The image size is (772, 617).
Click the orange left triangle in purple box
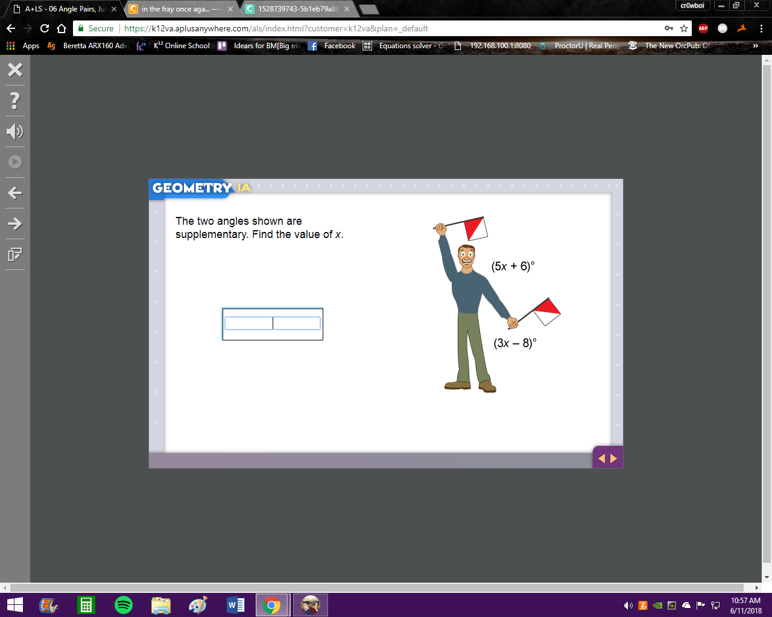[601, 459]
